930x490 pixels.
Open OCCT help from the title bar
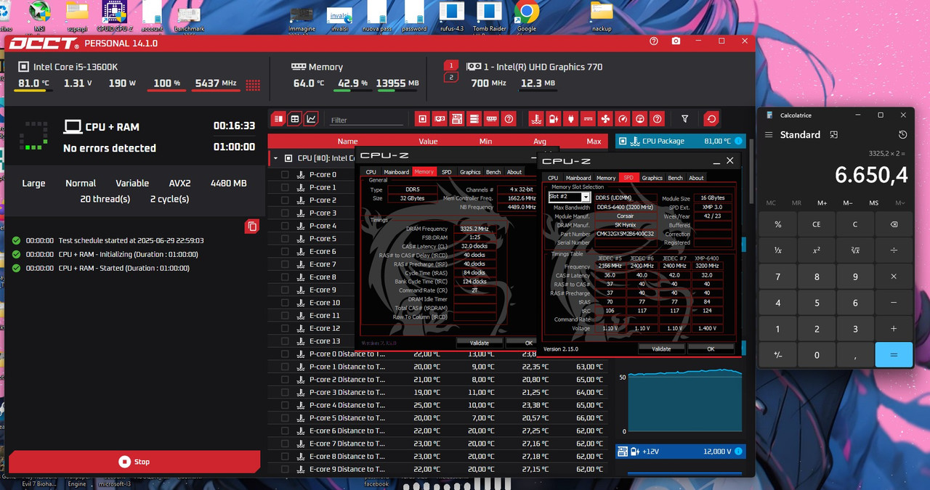[654, 42]
